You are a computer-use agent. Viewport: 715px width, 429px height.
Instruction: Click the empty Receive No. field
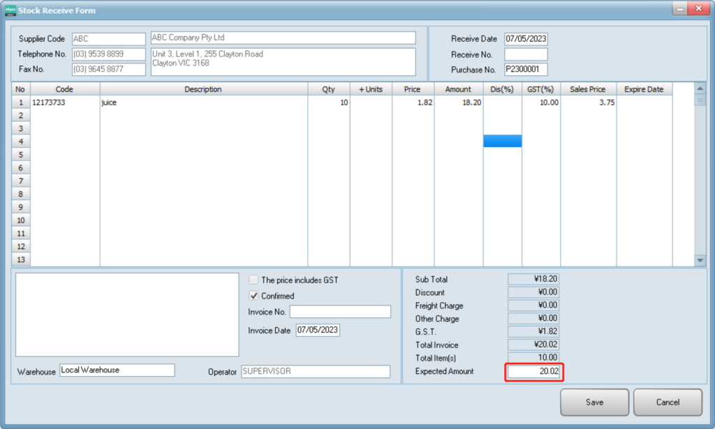coord(526,54)
